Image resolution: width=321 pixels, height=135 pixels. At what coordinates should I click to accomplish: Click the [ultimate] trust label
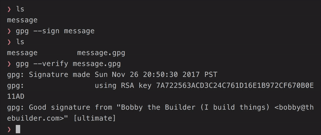(95, 118)
